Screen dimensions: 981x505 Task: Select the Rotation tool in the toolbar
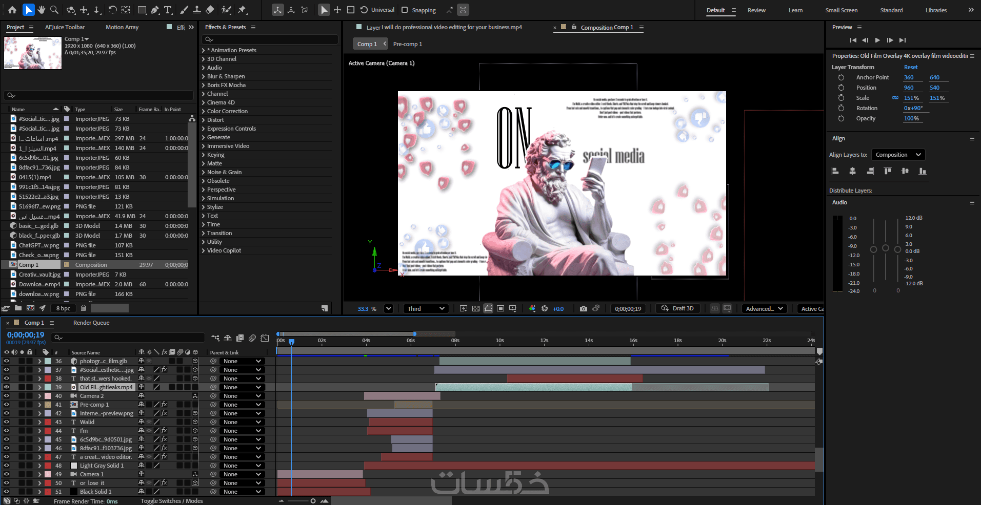[112, 10]
